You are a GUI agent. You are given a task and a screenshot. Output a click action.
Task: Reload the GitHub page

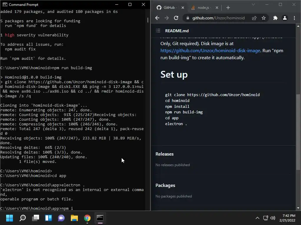176,18
